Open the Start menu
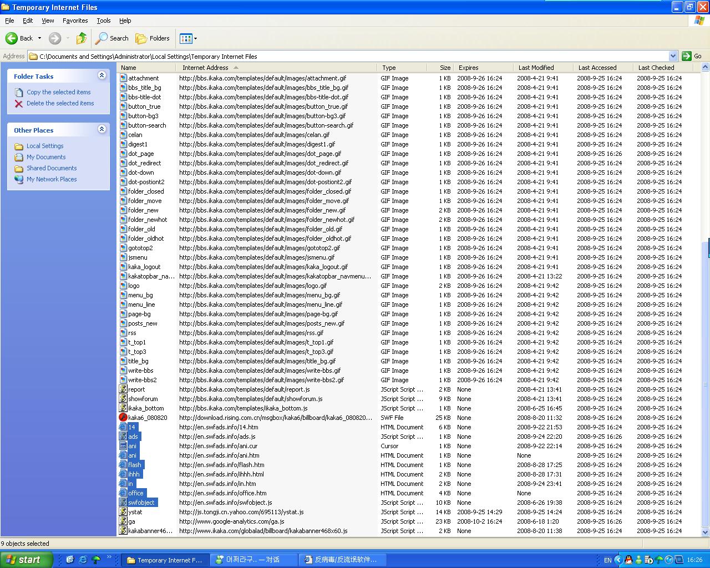This screenshot has width=710, height=568. coord(26,560)
